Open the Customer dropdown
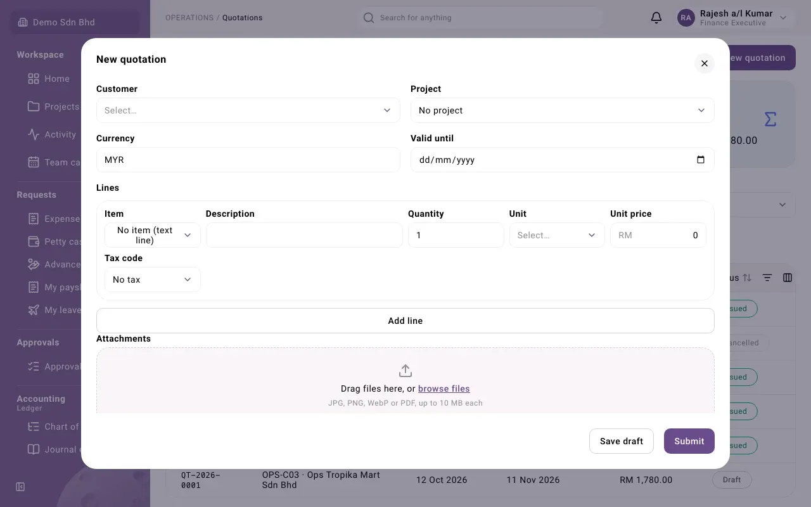 [248, 110]
